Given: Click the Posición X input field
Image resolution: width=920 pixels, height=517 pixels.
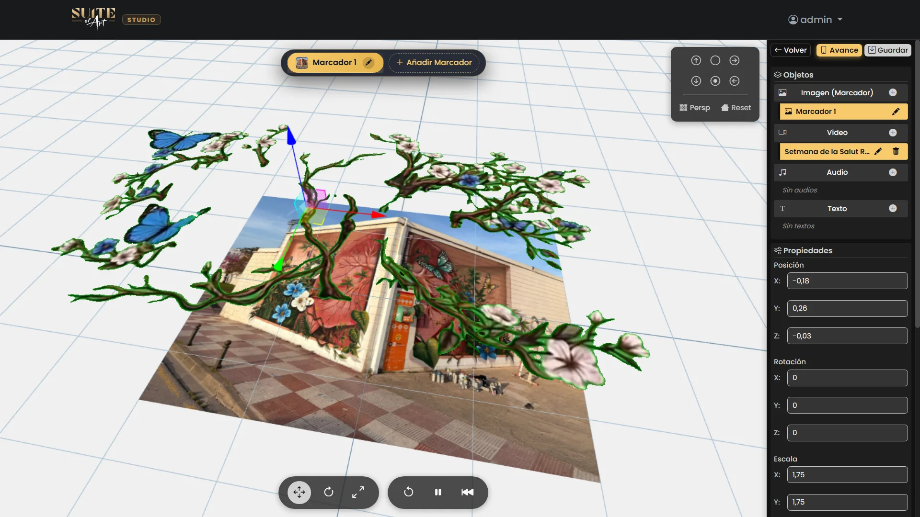Looking at the screenshot, I should pyautogui.click(x=847, y=281).
